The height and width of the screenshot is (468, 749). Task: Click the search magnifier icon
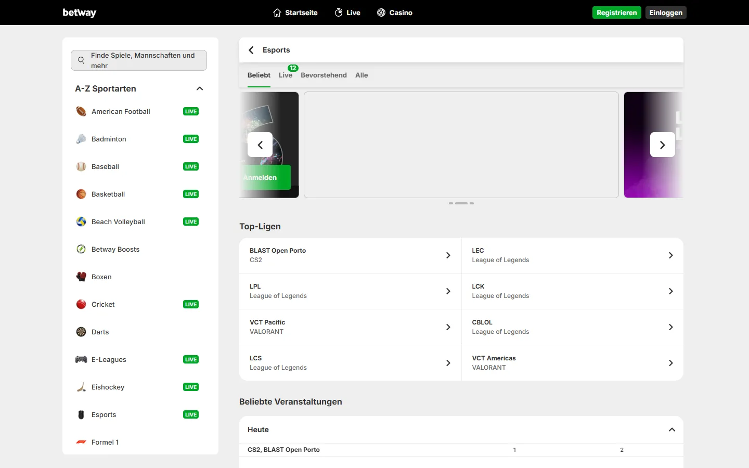(x=81, y=60)
